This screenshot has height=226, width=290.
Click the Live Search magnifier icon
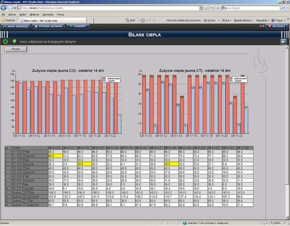[x=283, y=8]
